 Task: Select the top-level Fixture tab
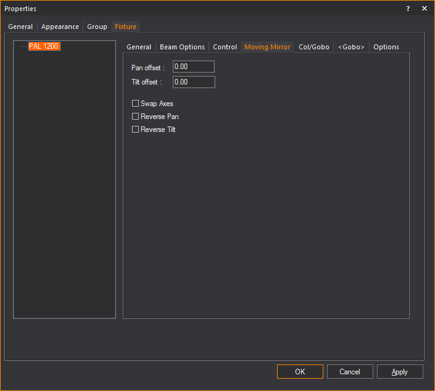(125, 27)
